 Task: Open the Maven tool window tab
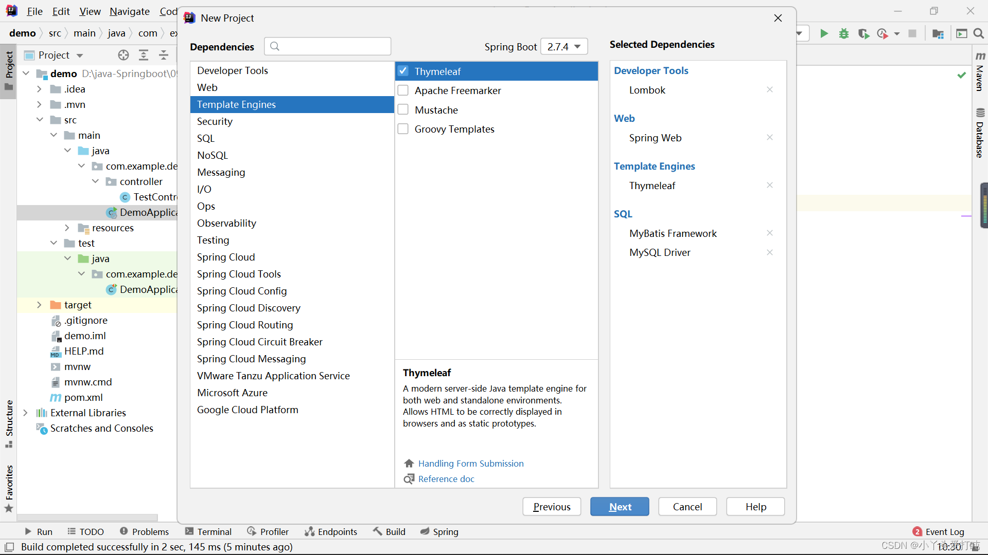click(x=980, y=71)
